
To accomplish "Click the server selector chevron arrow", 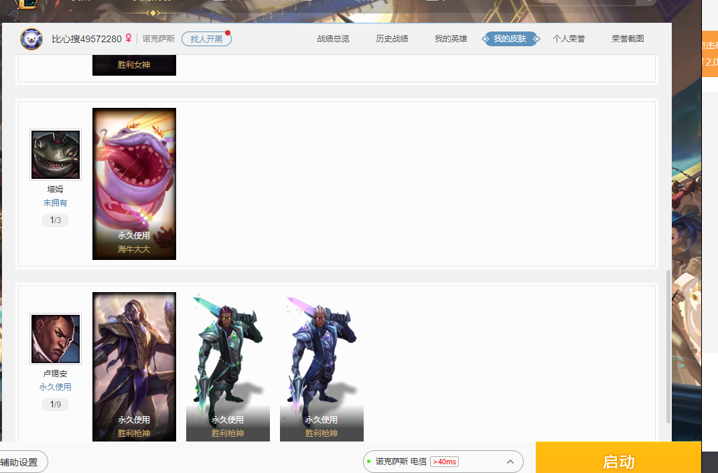I will click(x=510, y=462).
